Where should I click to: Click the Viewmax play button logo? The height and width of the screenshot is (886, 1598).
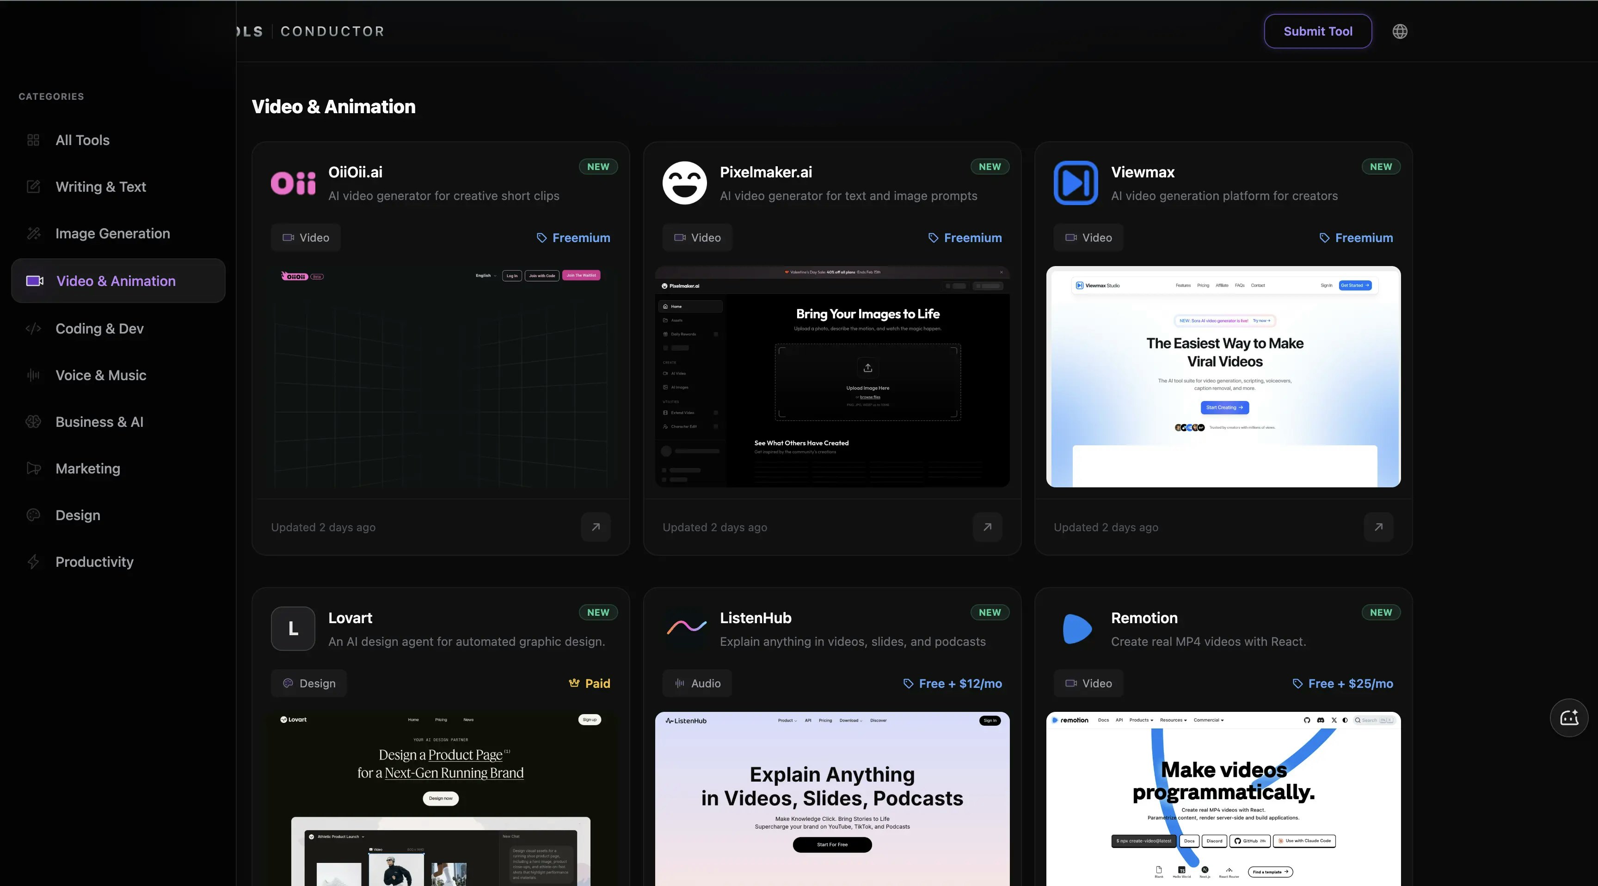point(1075,183)
